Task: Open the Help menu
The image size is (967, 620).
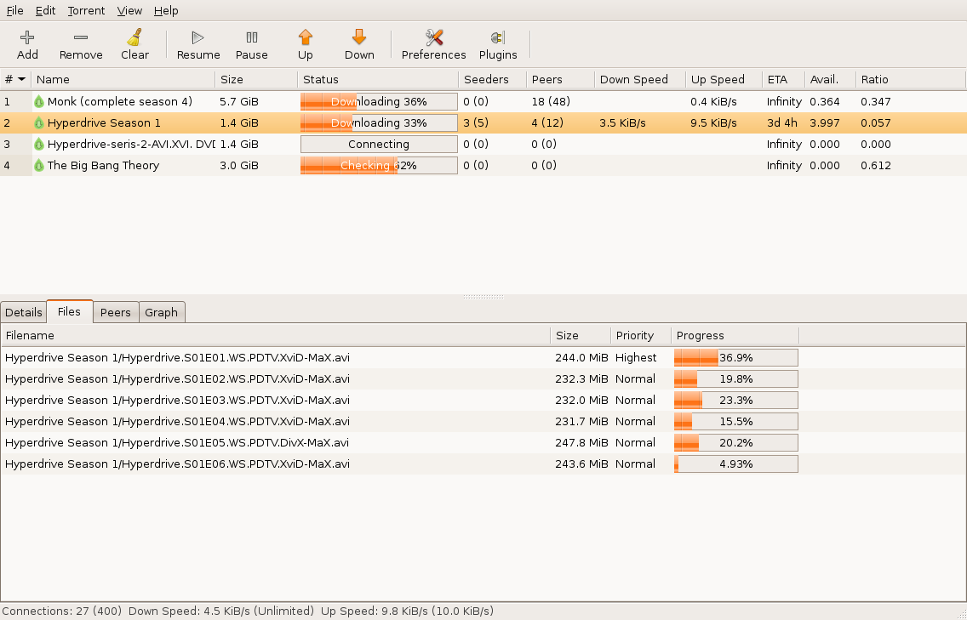Action: coord(166,10)
